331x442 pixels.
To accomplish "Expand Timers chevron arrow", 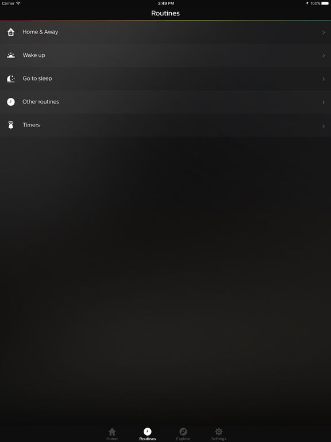I will (324, 126).
